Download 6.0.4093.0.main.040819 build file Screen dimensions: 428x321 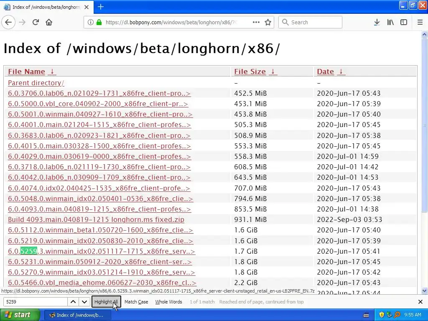[99, 209]
